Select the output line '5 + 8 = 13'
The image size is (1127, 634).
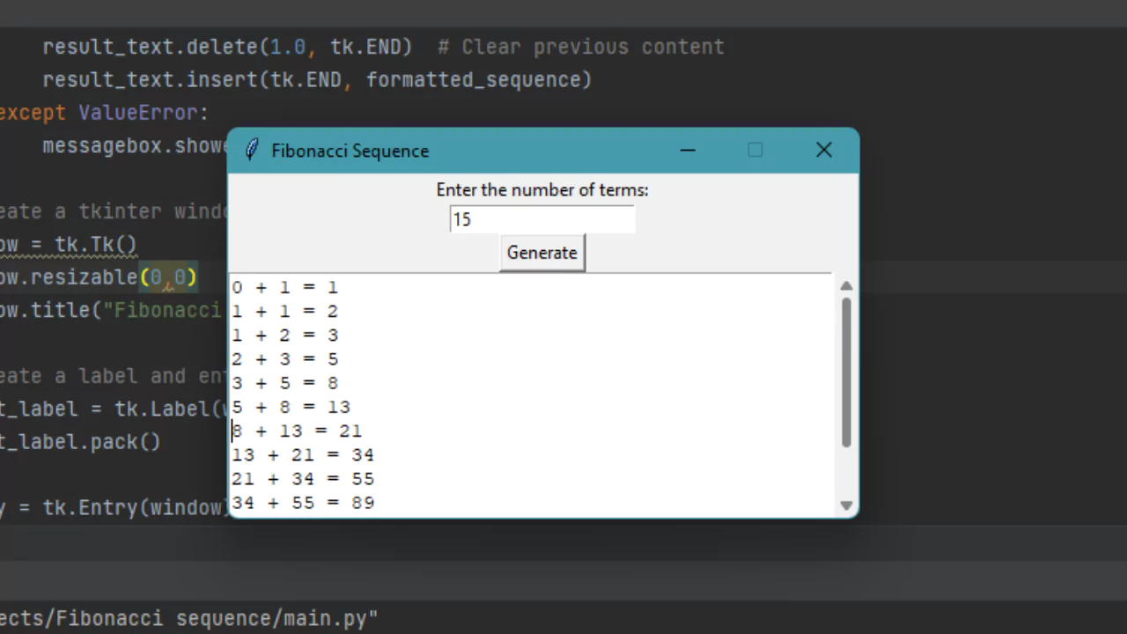click(x=291, y=406)
